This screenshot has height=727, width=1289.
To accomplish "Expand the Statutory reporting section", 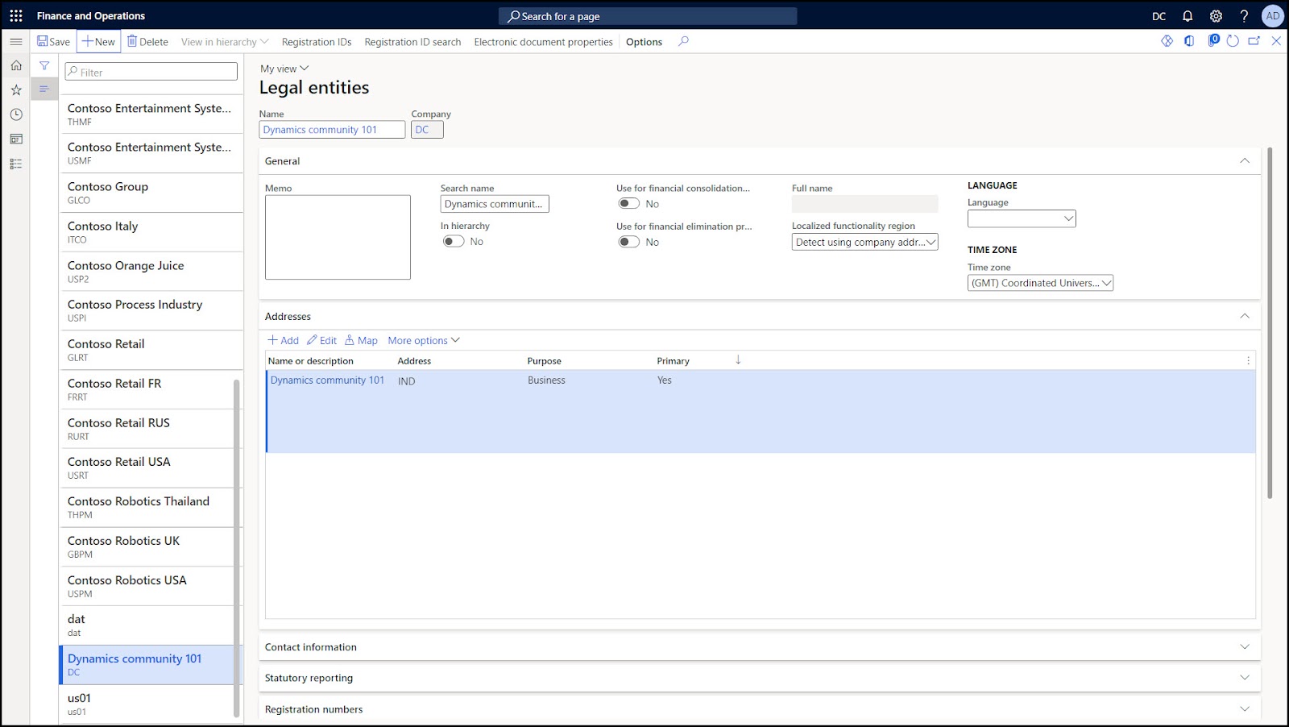I will pos(1245,678).
